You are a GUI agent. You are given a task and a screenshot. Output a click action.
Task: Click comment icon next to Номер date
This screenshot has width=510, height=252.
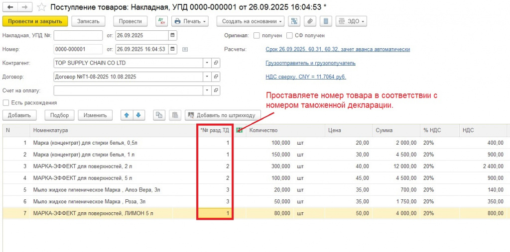[x=185, y=49]
